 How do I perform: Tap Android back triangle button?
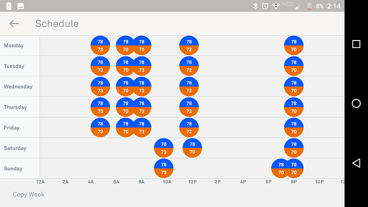[x=356, y=163]
